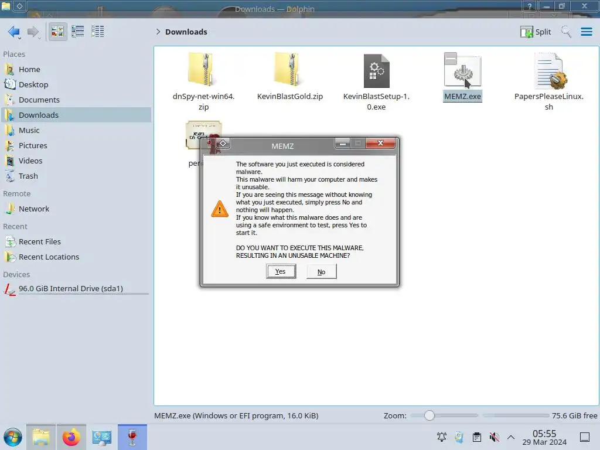The width and height of the screenshot is (600, 450).
Task: Click the Dolphin titlebar help button
Action: pyautogui.click(x=530, y=6)
